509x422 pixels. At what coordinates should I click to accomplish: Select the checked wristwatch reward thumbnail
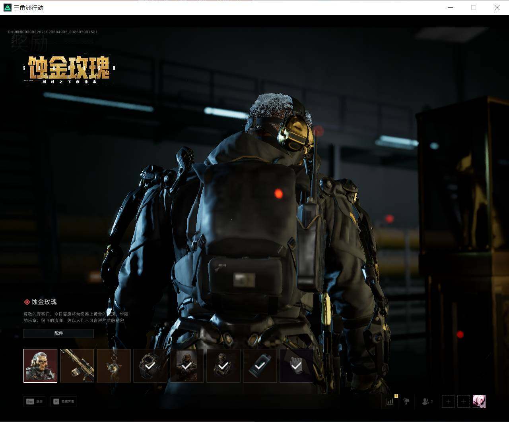tap(150, 366)
